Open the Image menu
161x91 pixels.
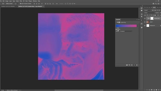click(7, 1)
